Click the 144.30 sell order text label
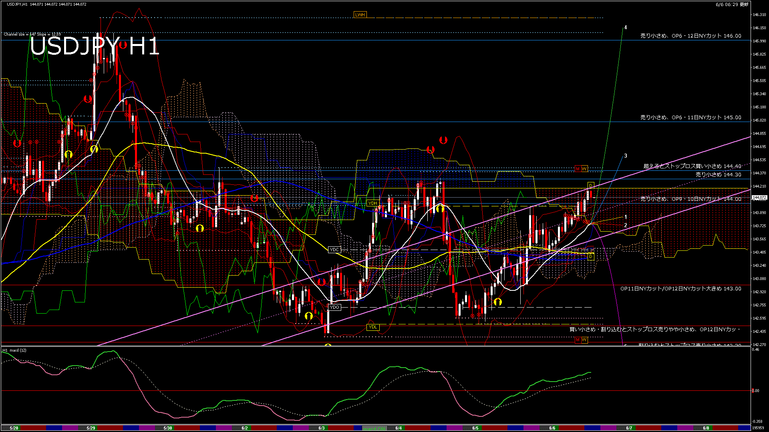 pyautogui.click(x=718, y=174)
